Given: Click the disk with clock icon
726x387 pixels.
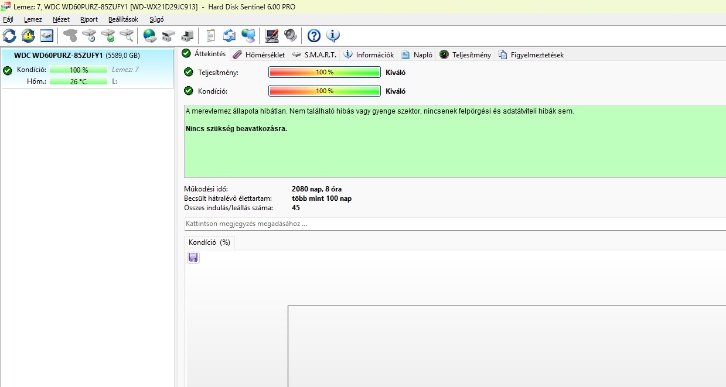Looking at the screenshot, I should (x=90, y=36).
